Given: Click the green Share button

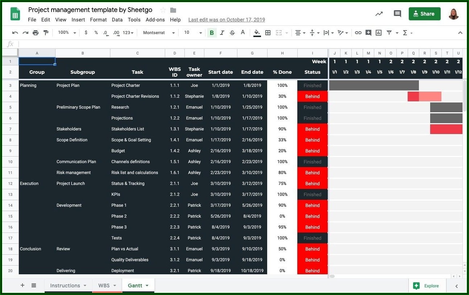Looking at the screenshot, I should click(x=424, y=14).
